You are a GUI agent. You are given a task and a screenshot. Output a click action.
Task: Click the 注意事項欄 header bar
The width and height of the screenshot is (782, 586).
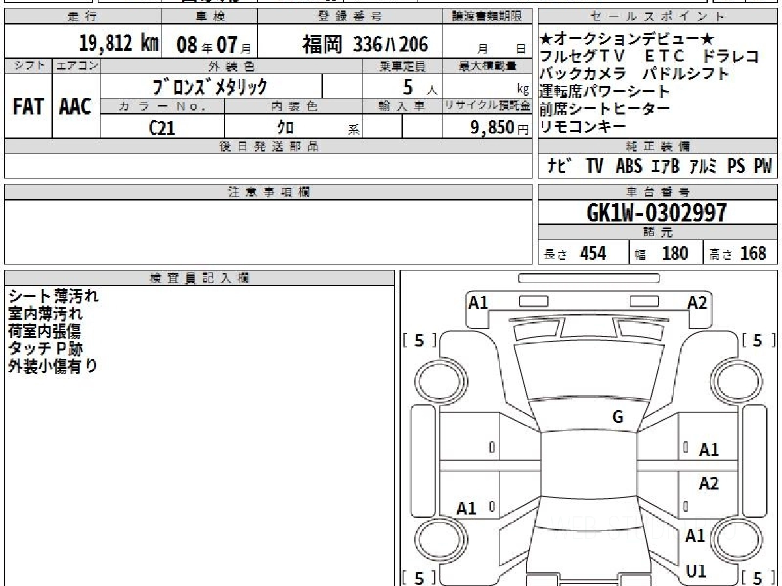coord(268,192)
